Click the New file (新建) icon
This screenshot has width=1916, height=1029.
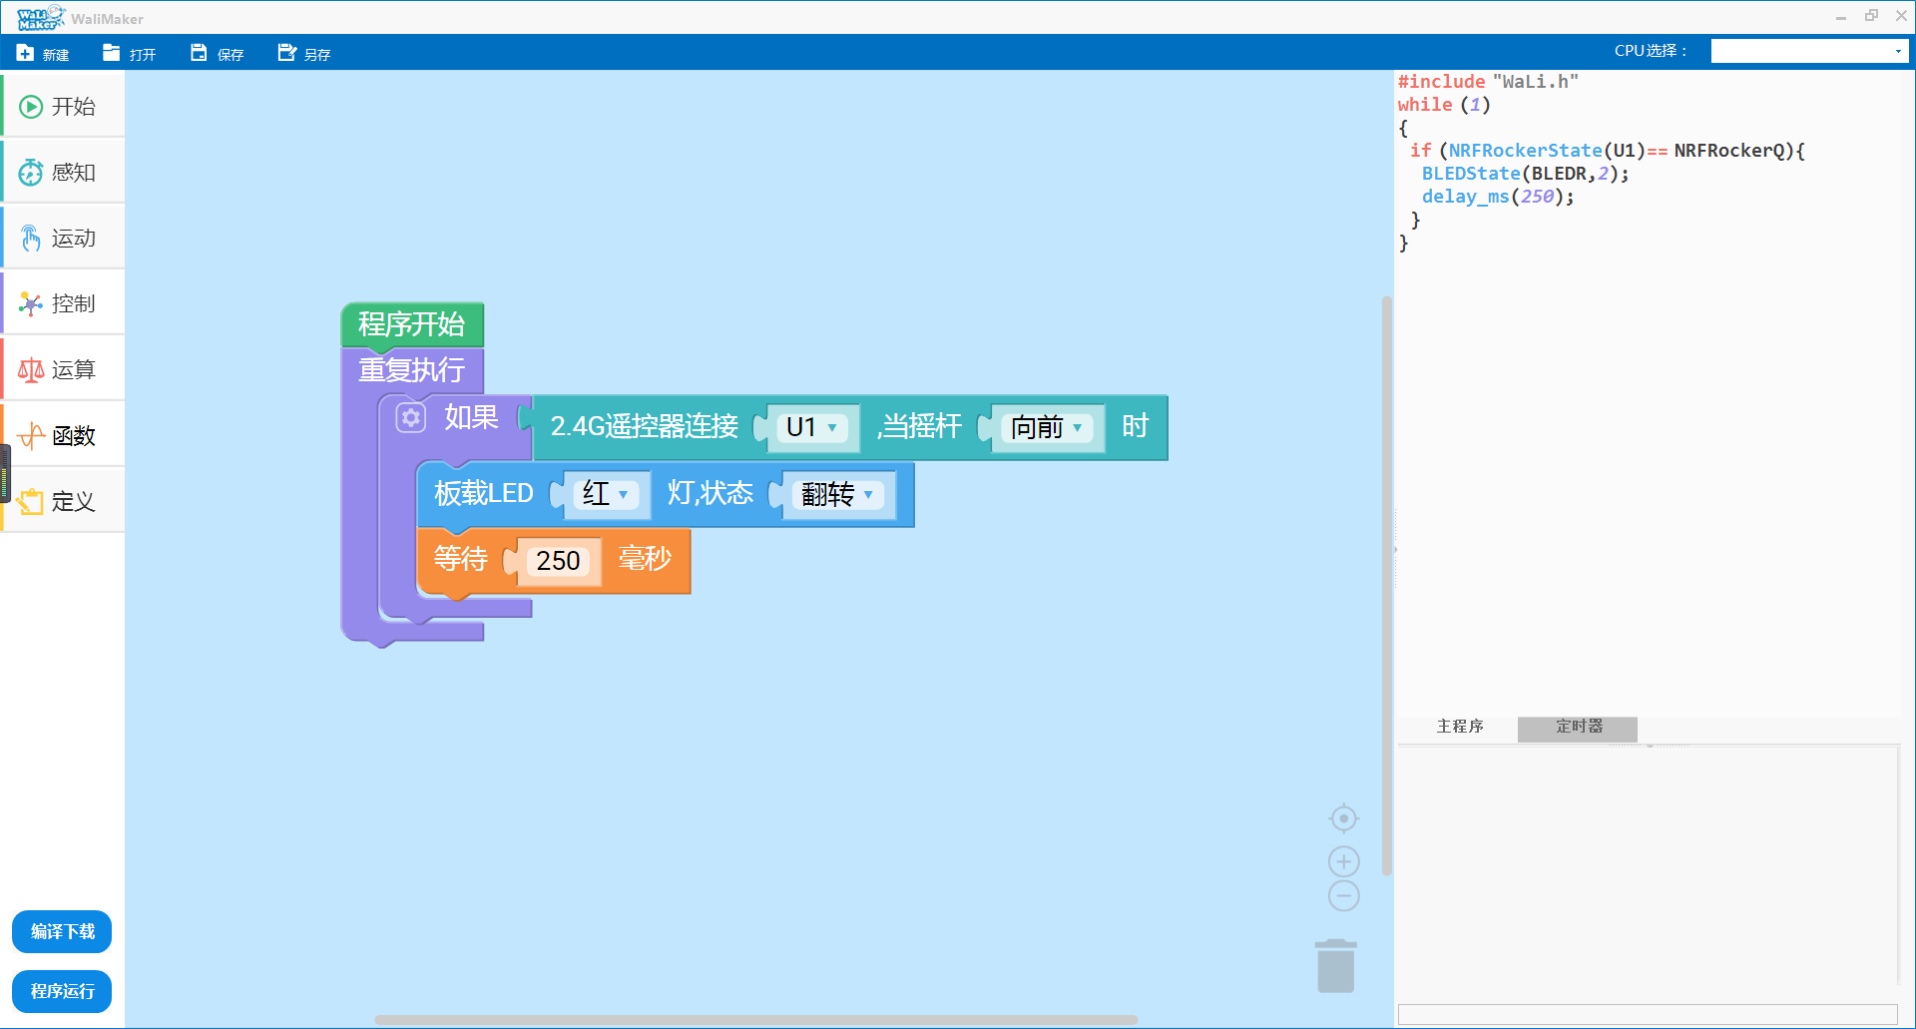pyautogui.click(x=26, y=53)
